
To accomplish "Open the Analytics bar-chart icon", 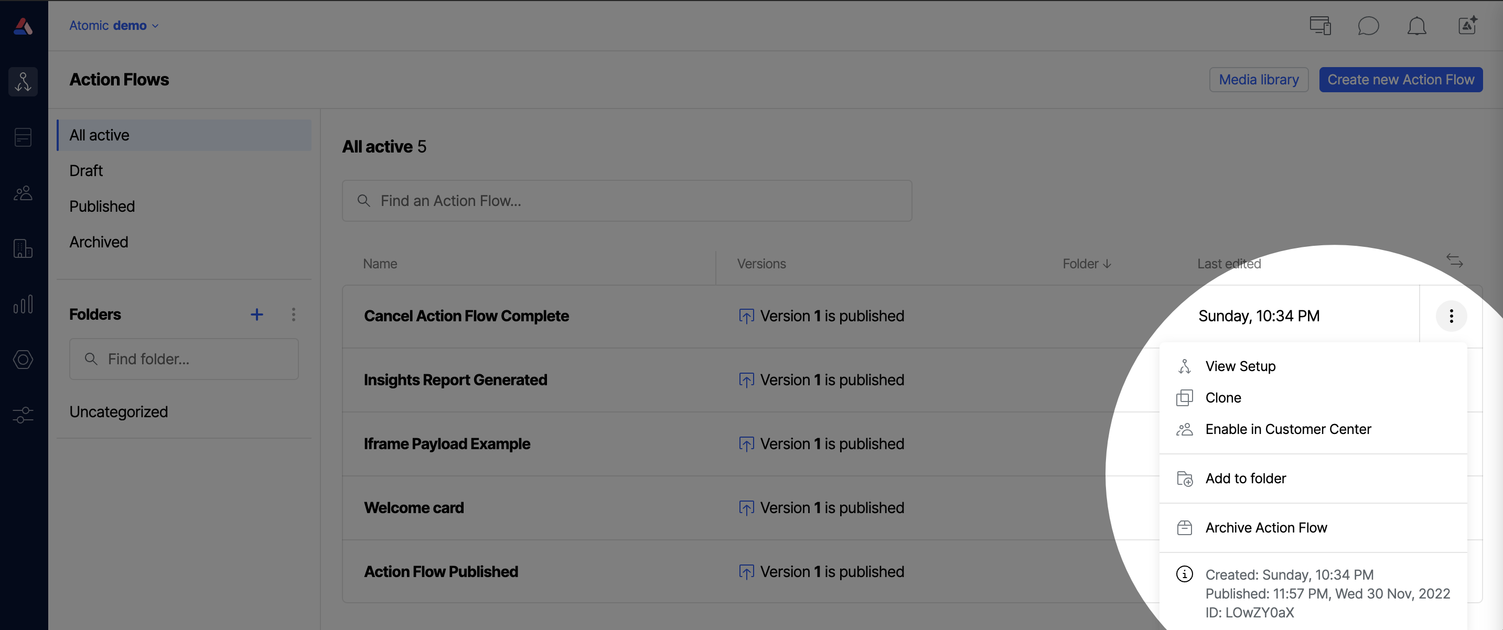I will tap(23, 304).
